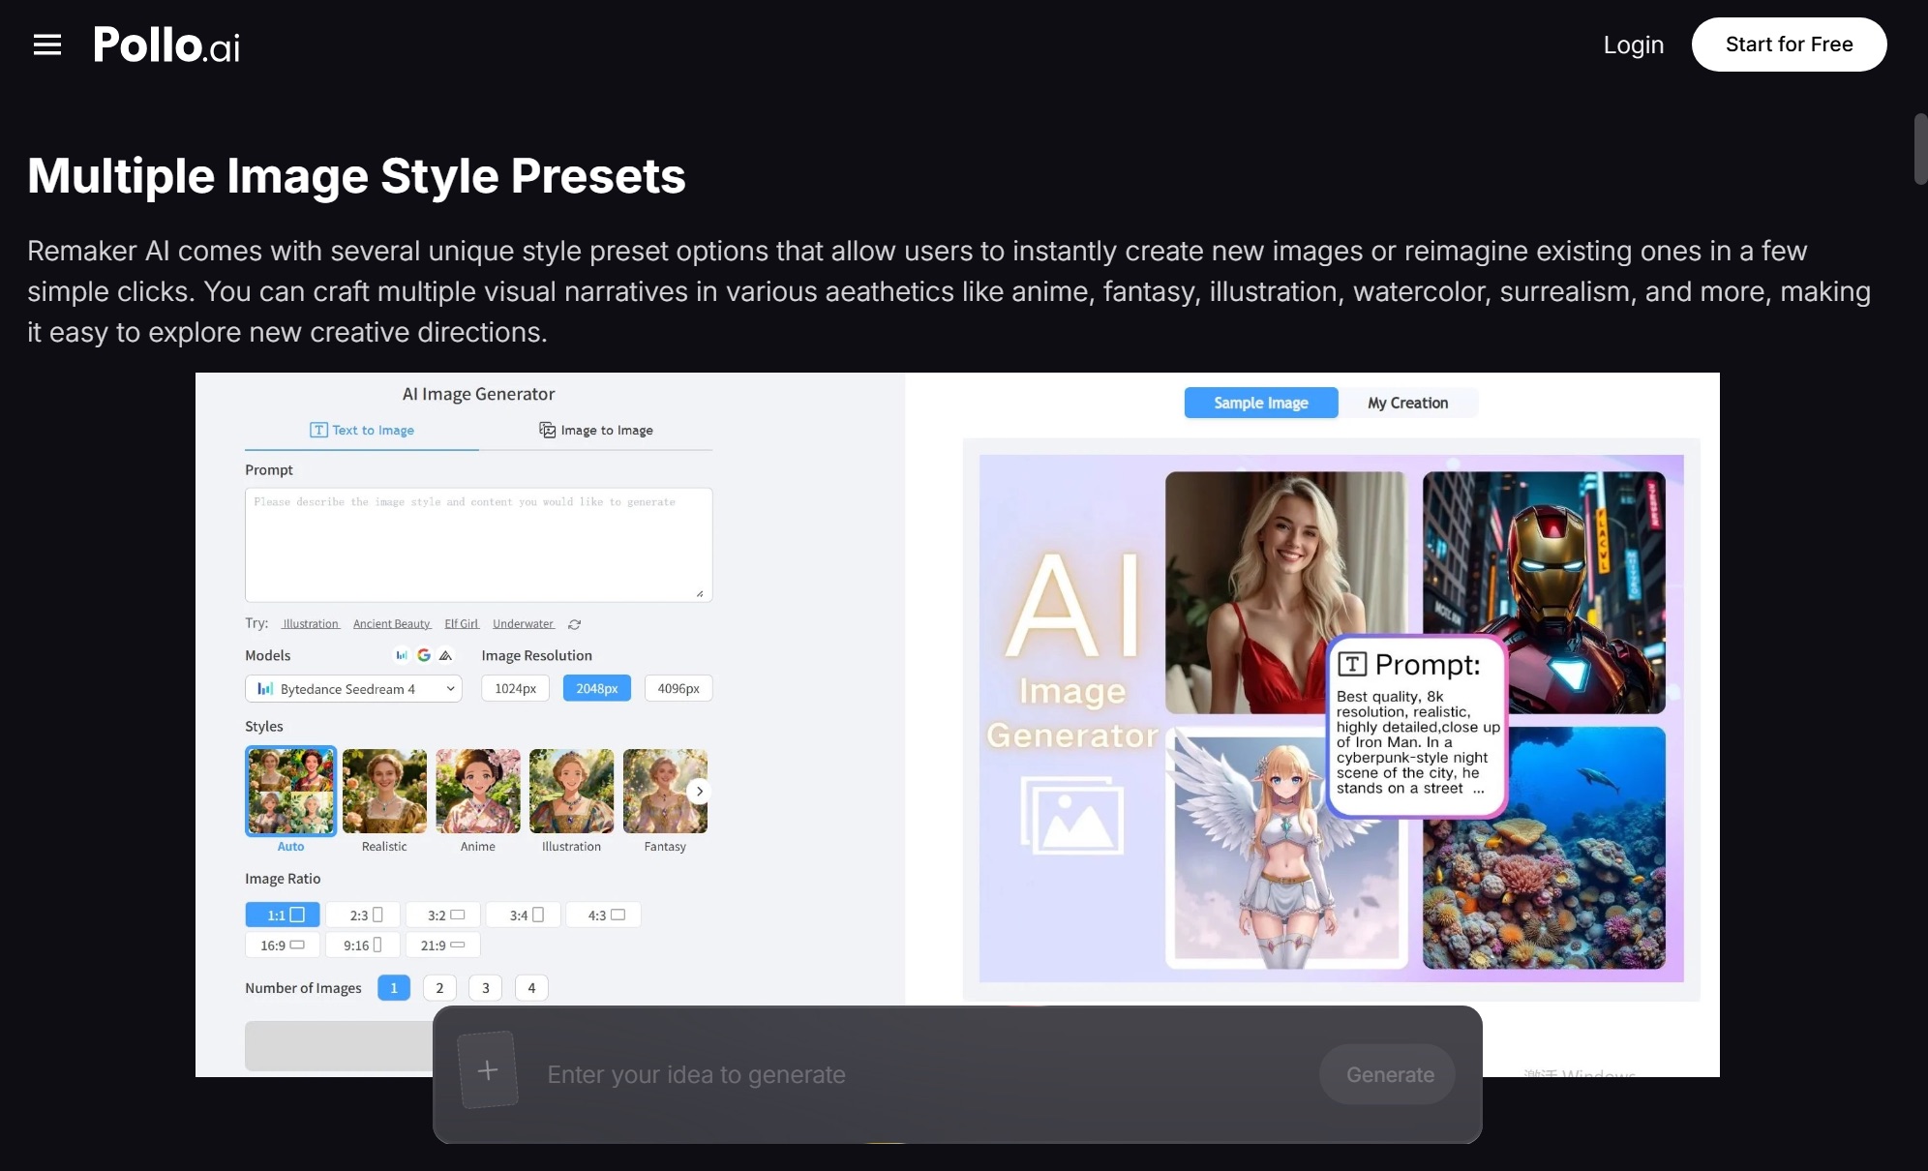Try the Ancient Beauty prompt suggestion
This screenshot has width=1928, height=1171.
pyautogui.click(x=392, y=624)
